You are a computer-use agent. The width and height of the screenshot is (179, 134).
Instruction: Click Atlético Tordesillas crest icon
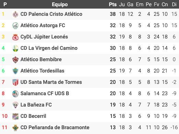pos(15,71)
